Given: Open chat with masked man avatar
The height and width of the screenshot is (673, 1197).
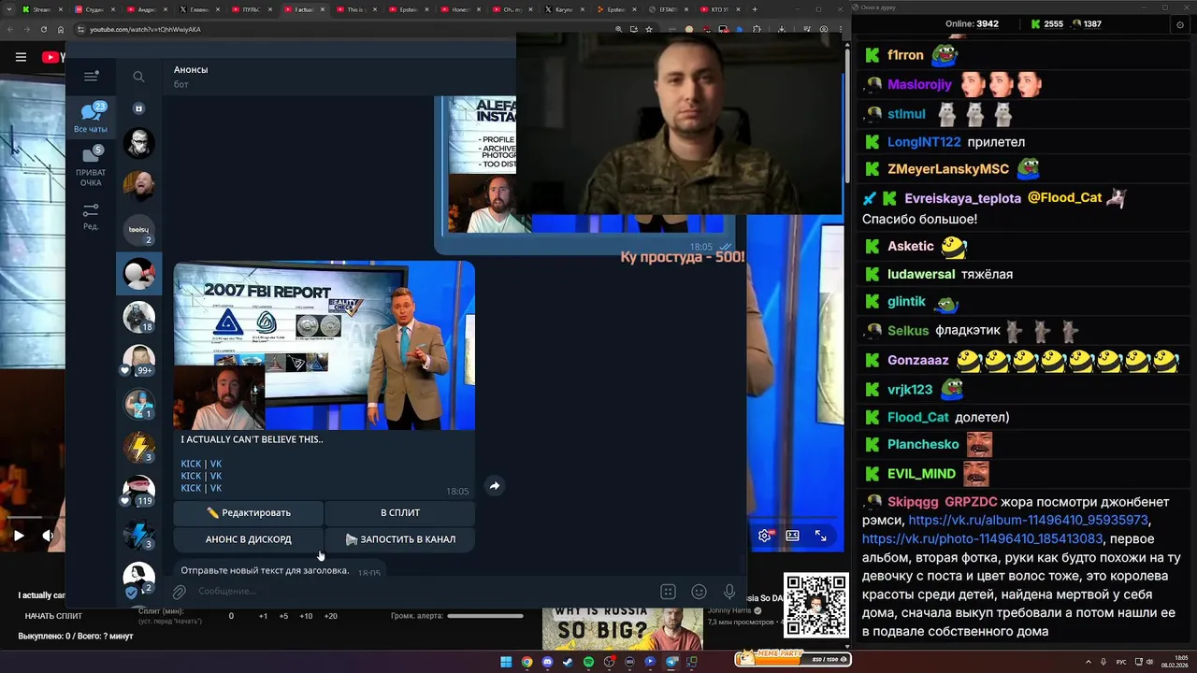Looking at the screenshot, I should coord(138,143).
